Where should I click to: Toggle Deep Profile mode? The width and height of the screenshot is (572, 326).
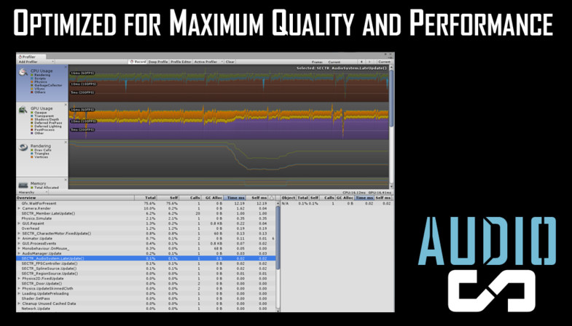158,62
